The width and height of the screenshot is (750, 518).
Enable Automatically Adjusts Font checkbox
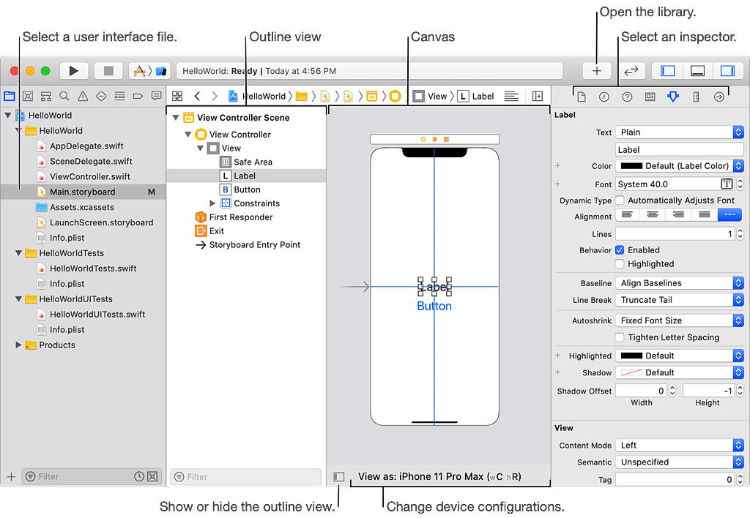(x=620, y=200)
